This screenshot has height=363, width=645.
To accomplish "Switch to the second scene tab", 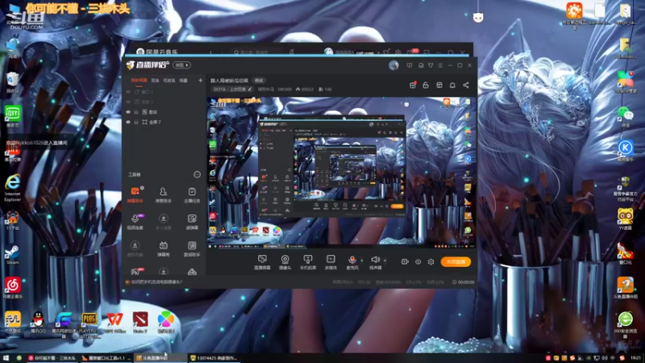I will coord(155,80).
